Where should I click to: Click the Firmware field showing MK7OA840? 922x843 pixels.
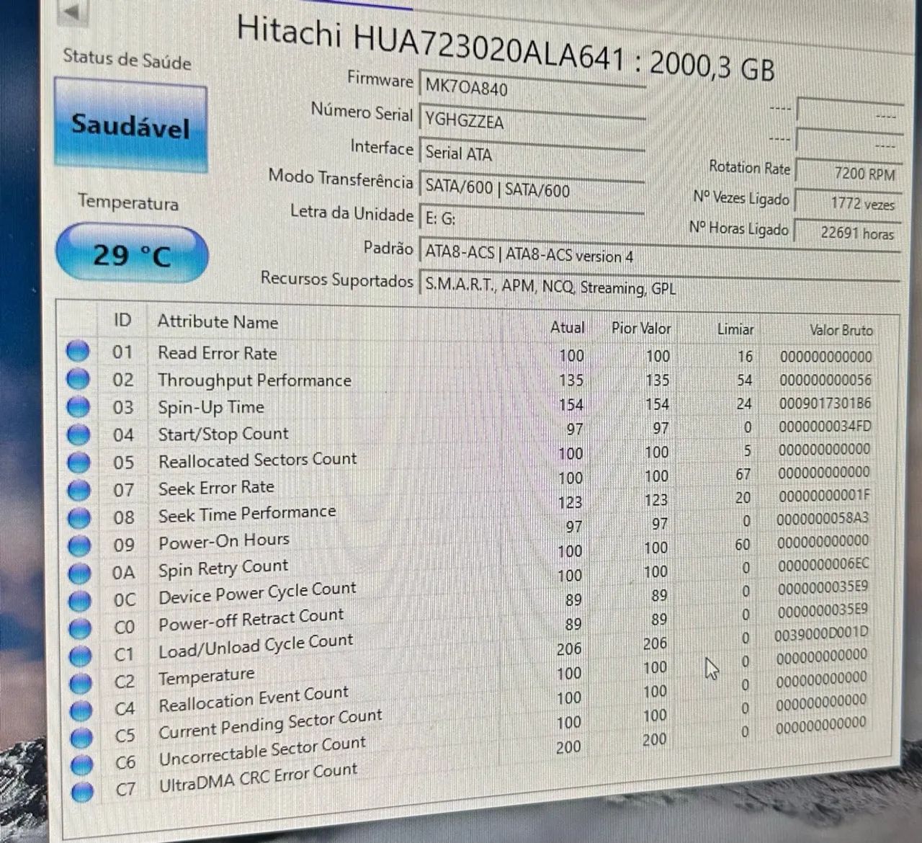[532, 87]
